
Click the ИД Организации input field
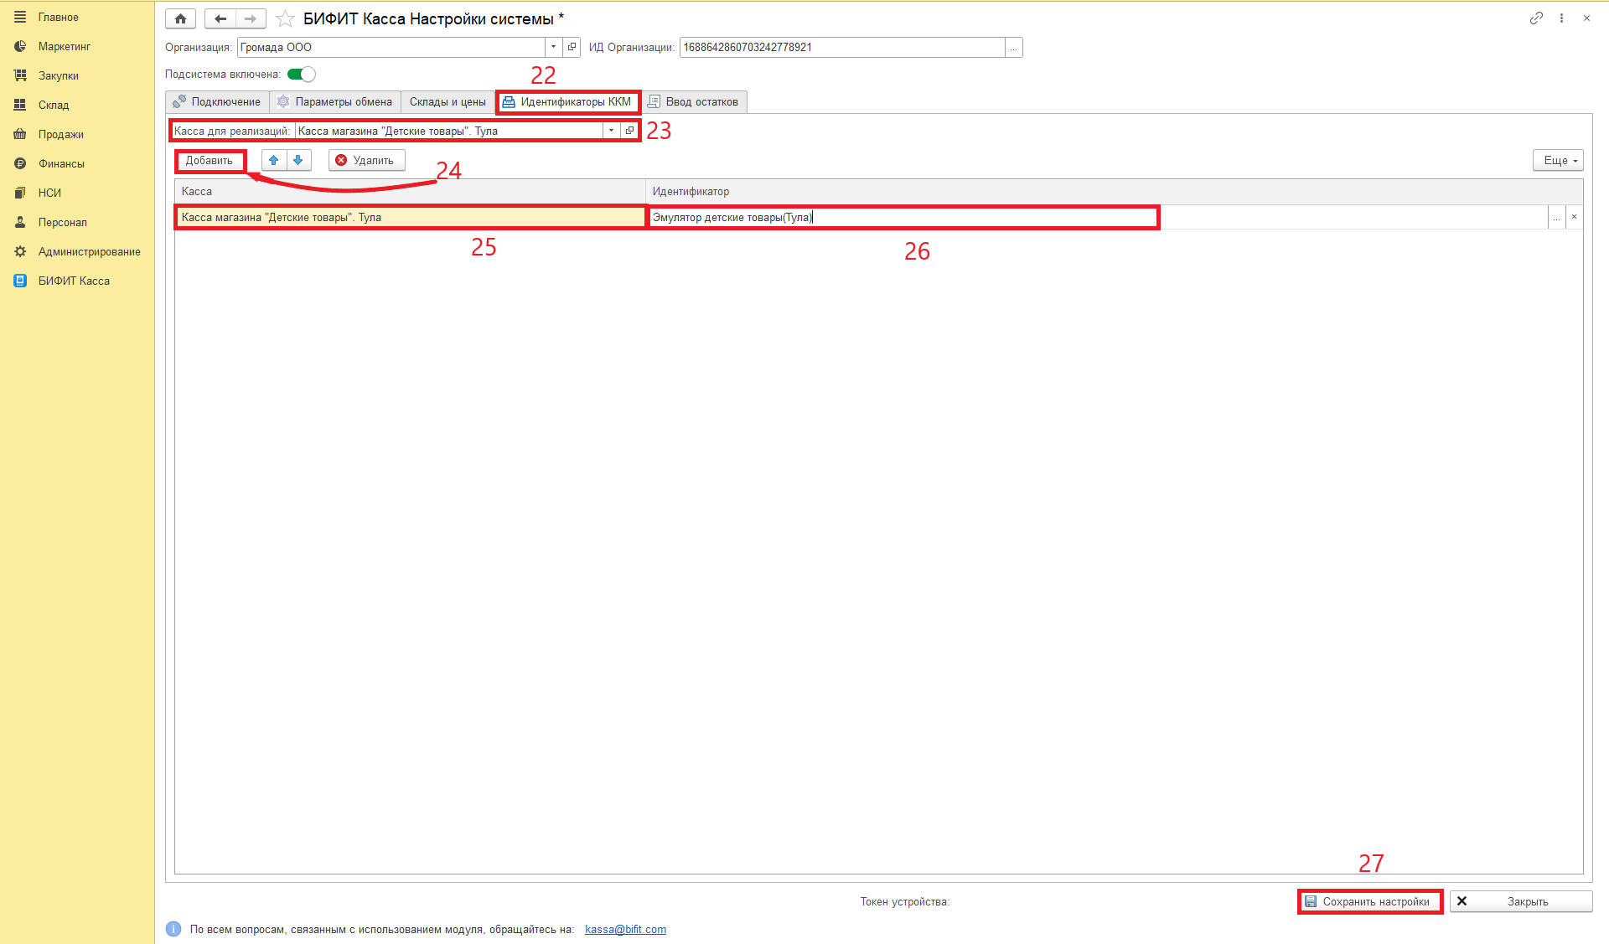coord(842,47)
